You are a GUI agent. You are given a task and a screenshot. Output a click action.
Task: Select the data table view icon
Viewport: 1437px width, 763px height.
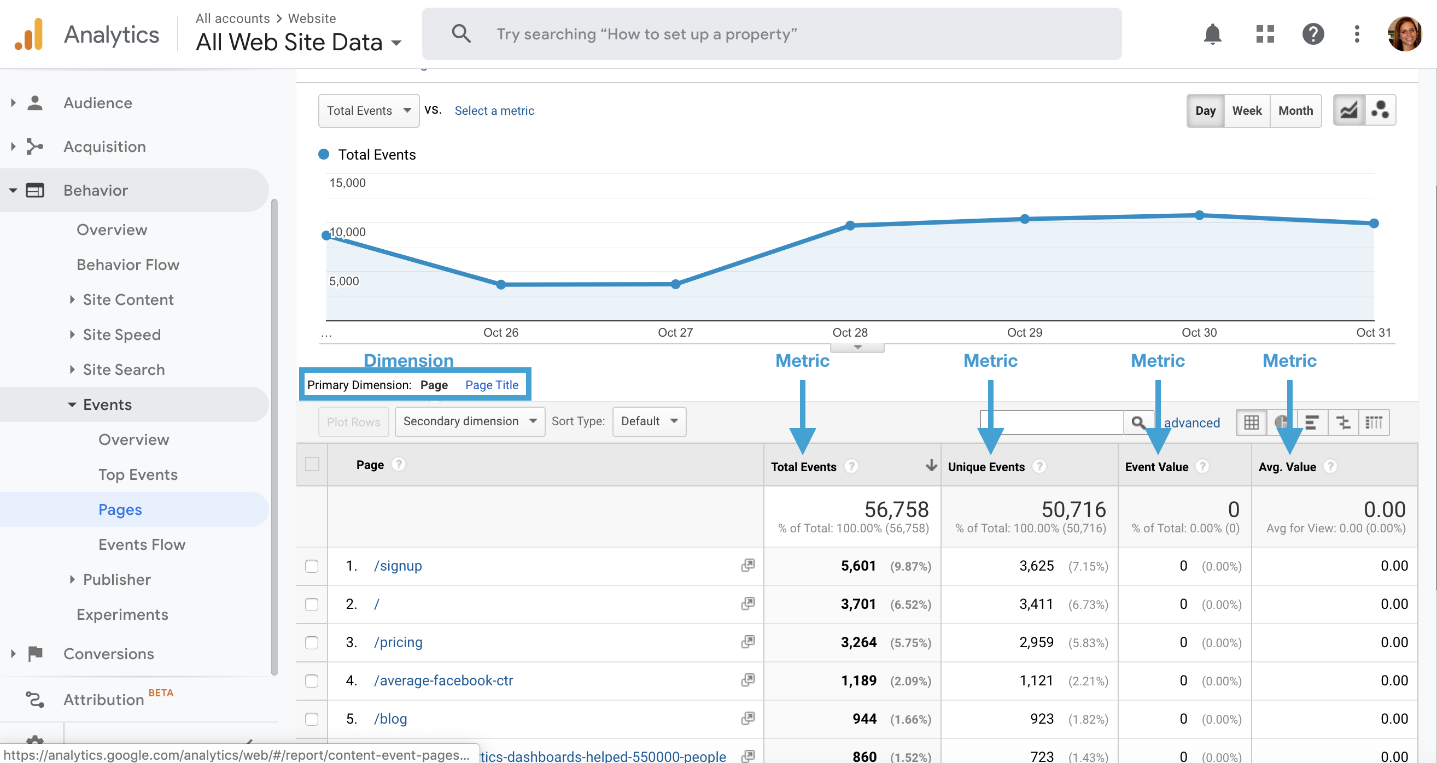[1251, 422]
